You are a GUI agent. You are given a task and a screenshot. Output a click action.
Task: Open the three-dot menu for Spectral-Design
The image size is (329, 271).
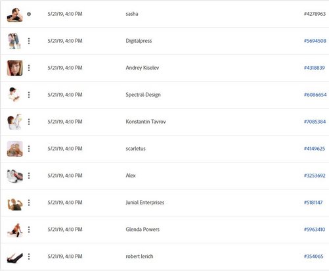[29, 95]
